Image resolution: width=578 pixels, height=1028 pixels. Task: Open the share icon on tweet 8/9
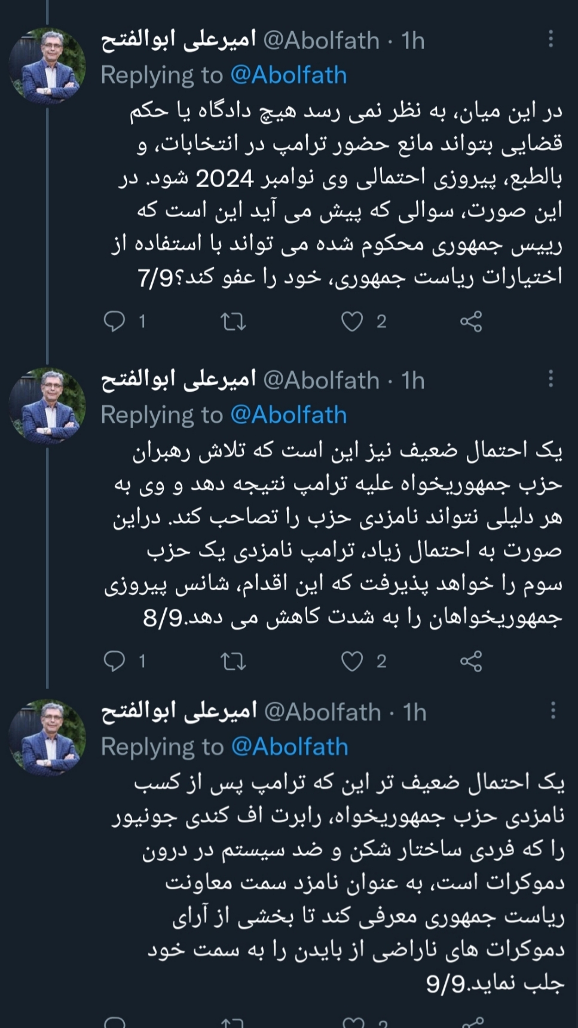[x=472, y=661]
